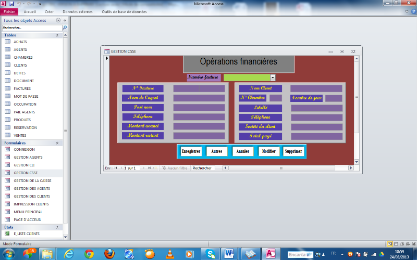Click the Annuler button
Screen dimensions: 417x260
coord(242,151)
